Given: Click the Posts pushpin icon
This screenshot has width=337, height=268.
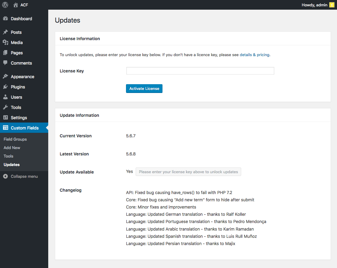Looking at the screenshot, I should 6,32.
